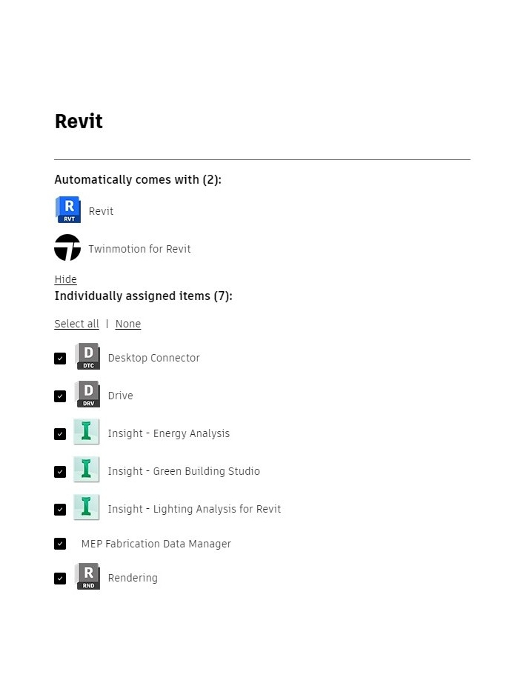The height and width of the screenshot is (683, 512).
Task: Uncheck the MEP Fabrication Data Manager checkbox
Action: (60, 544)
